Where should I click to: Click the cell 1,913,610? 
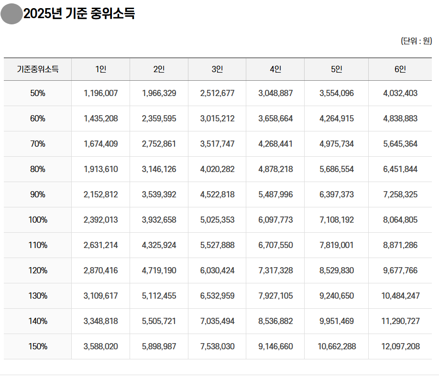tap(101, 169)
